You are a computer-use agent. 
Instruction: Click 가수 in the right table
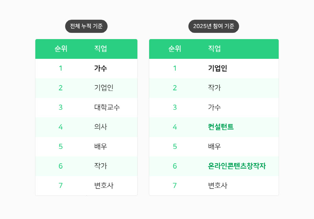(x=214, y=107)
